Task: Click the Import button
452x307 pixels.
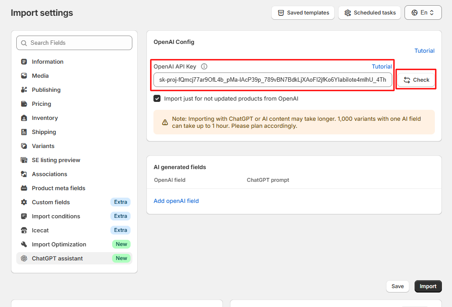Action: click(x=428, y=286)
